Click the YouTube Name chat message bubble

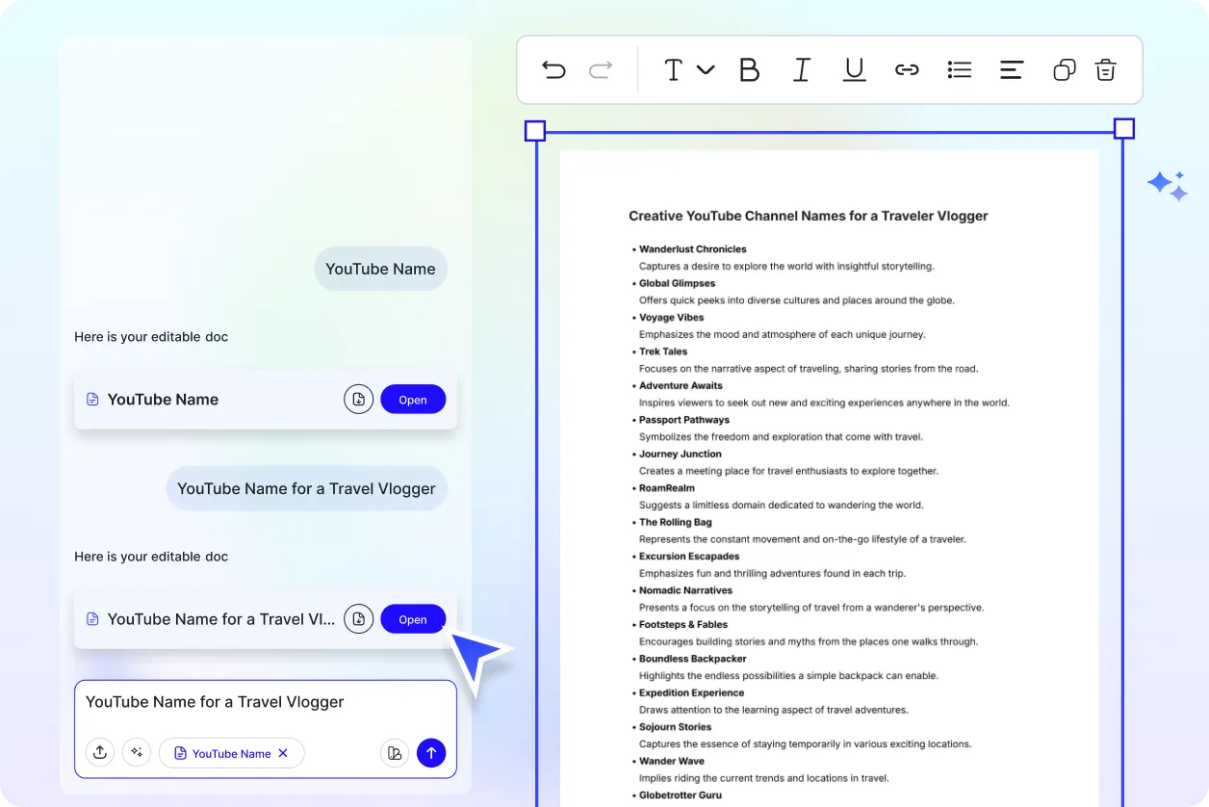380,269
